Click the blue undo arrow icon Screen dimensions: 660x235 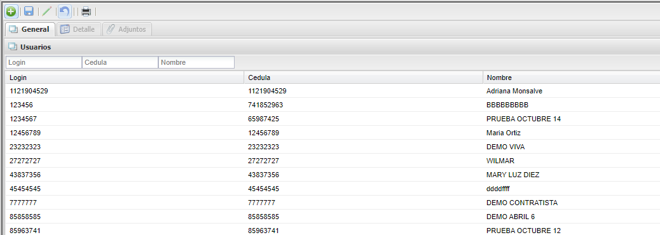pyautogui.click(x=64, y=11)
